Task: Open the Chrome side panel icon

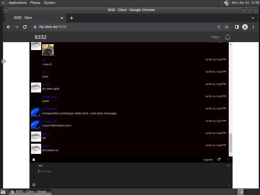Action: tap(237, 27)
